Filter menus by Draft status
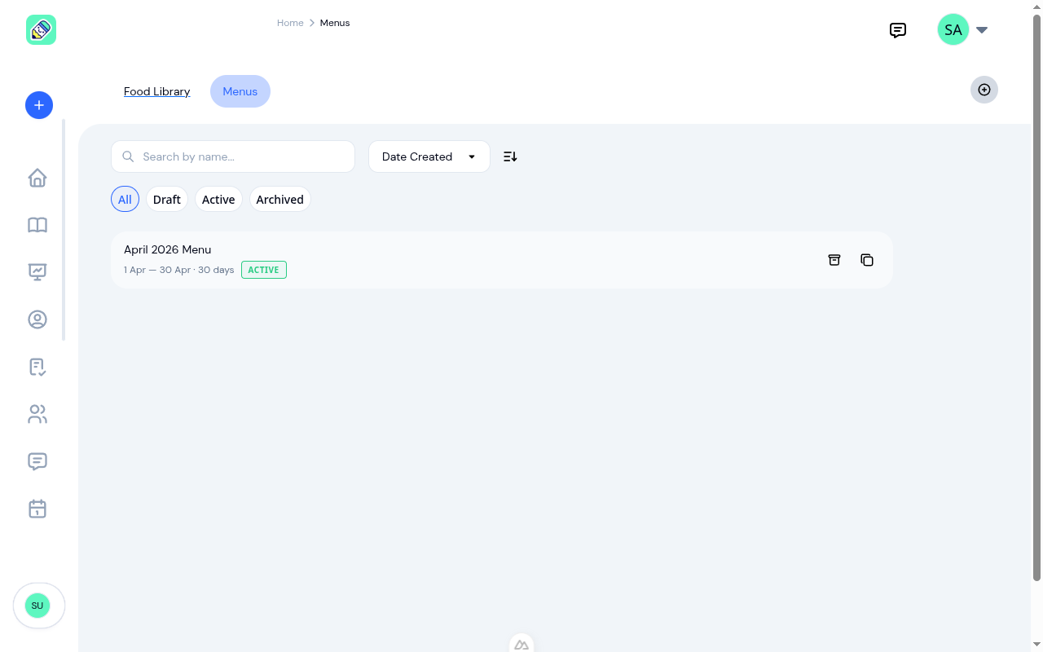The width and height of the screenshot is (1043, 652). pos(167,200)
